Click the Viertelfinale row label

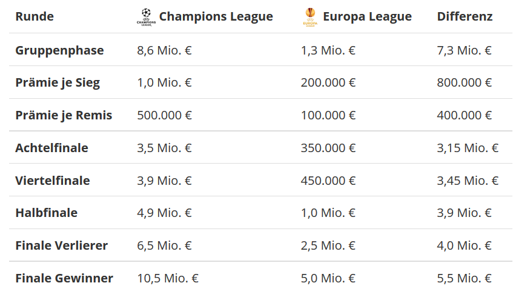tap(53, 181)
